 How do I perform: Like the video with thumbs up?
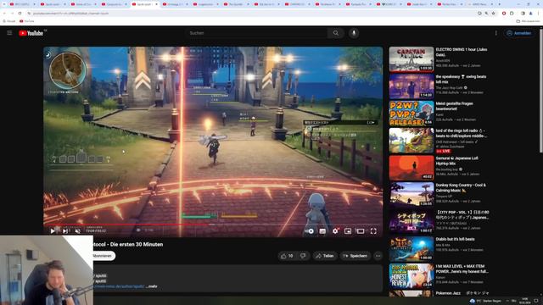click(x=287, y=256)
